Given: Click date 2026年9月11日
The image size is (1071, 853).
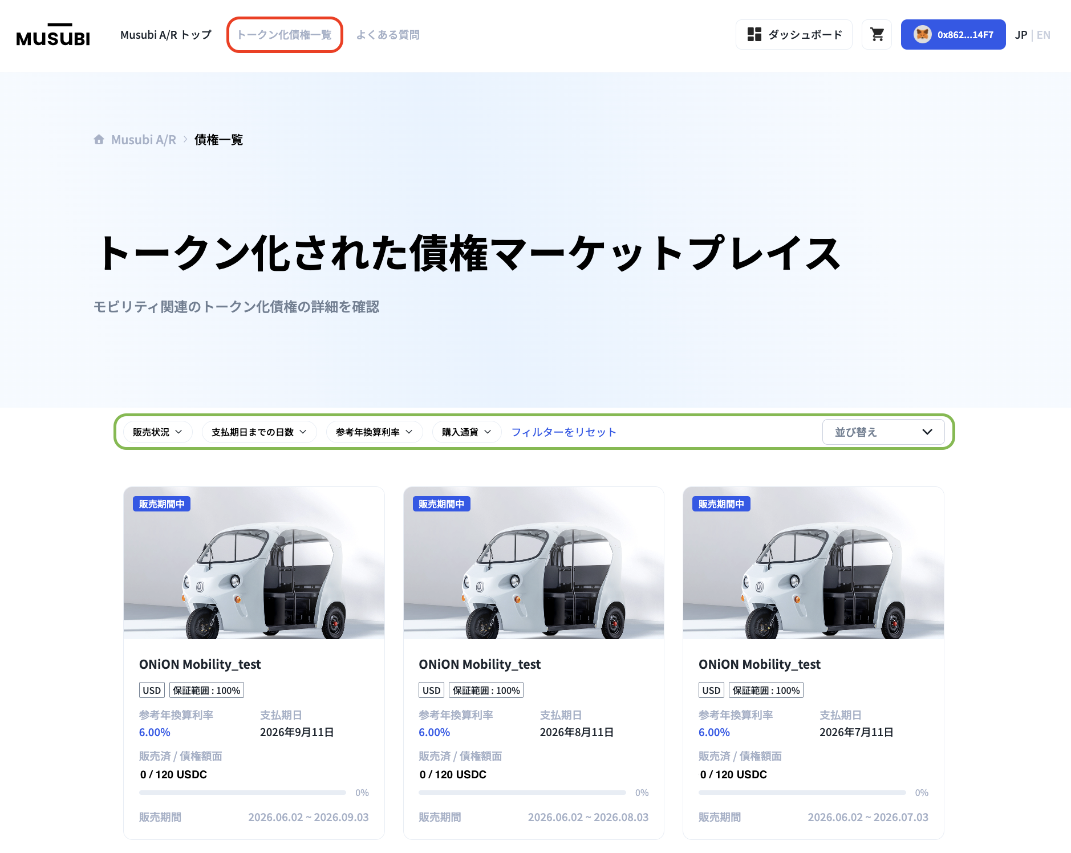Looking at the screenshot, I should tap(297, 733).
